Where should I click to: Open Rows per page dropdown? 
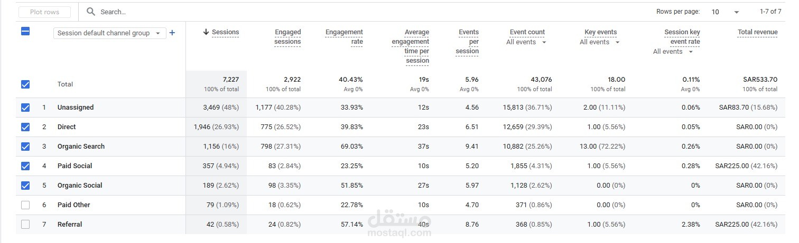tap(725, 12)
